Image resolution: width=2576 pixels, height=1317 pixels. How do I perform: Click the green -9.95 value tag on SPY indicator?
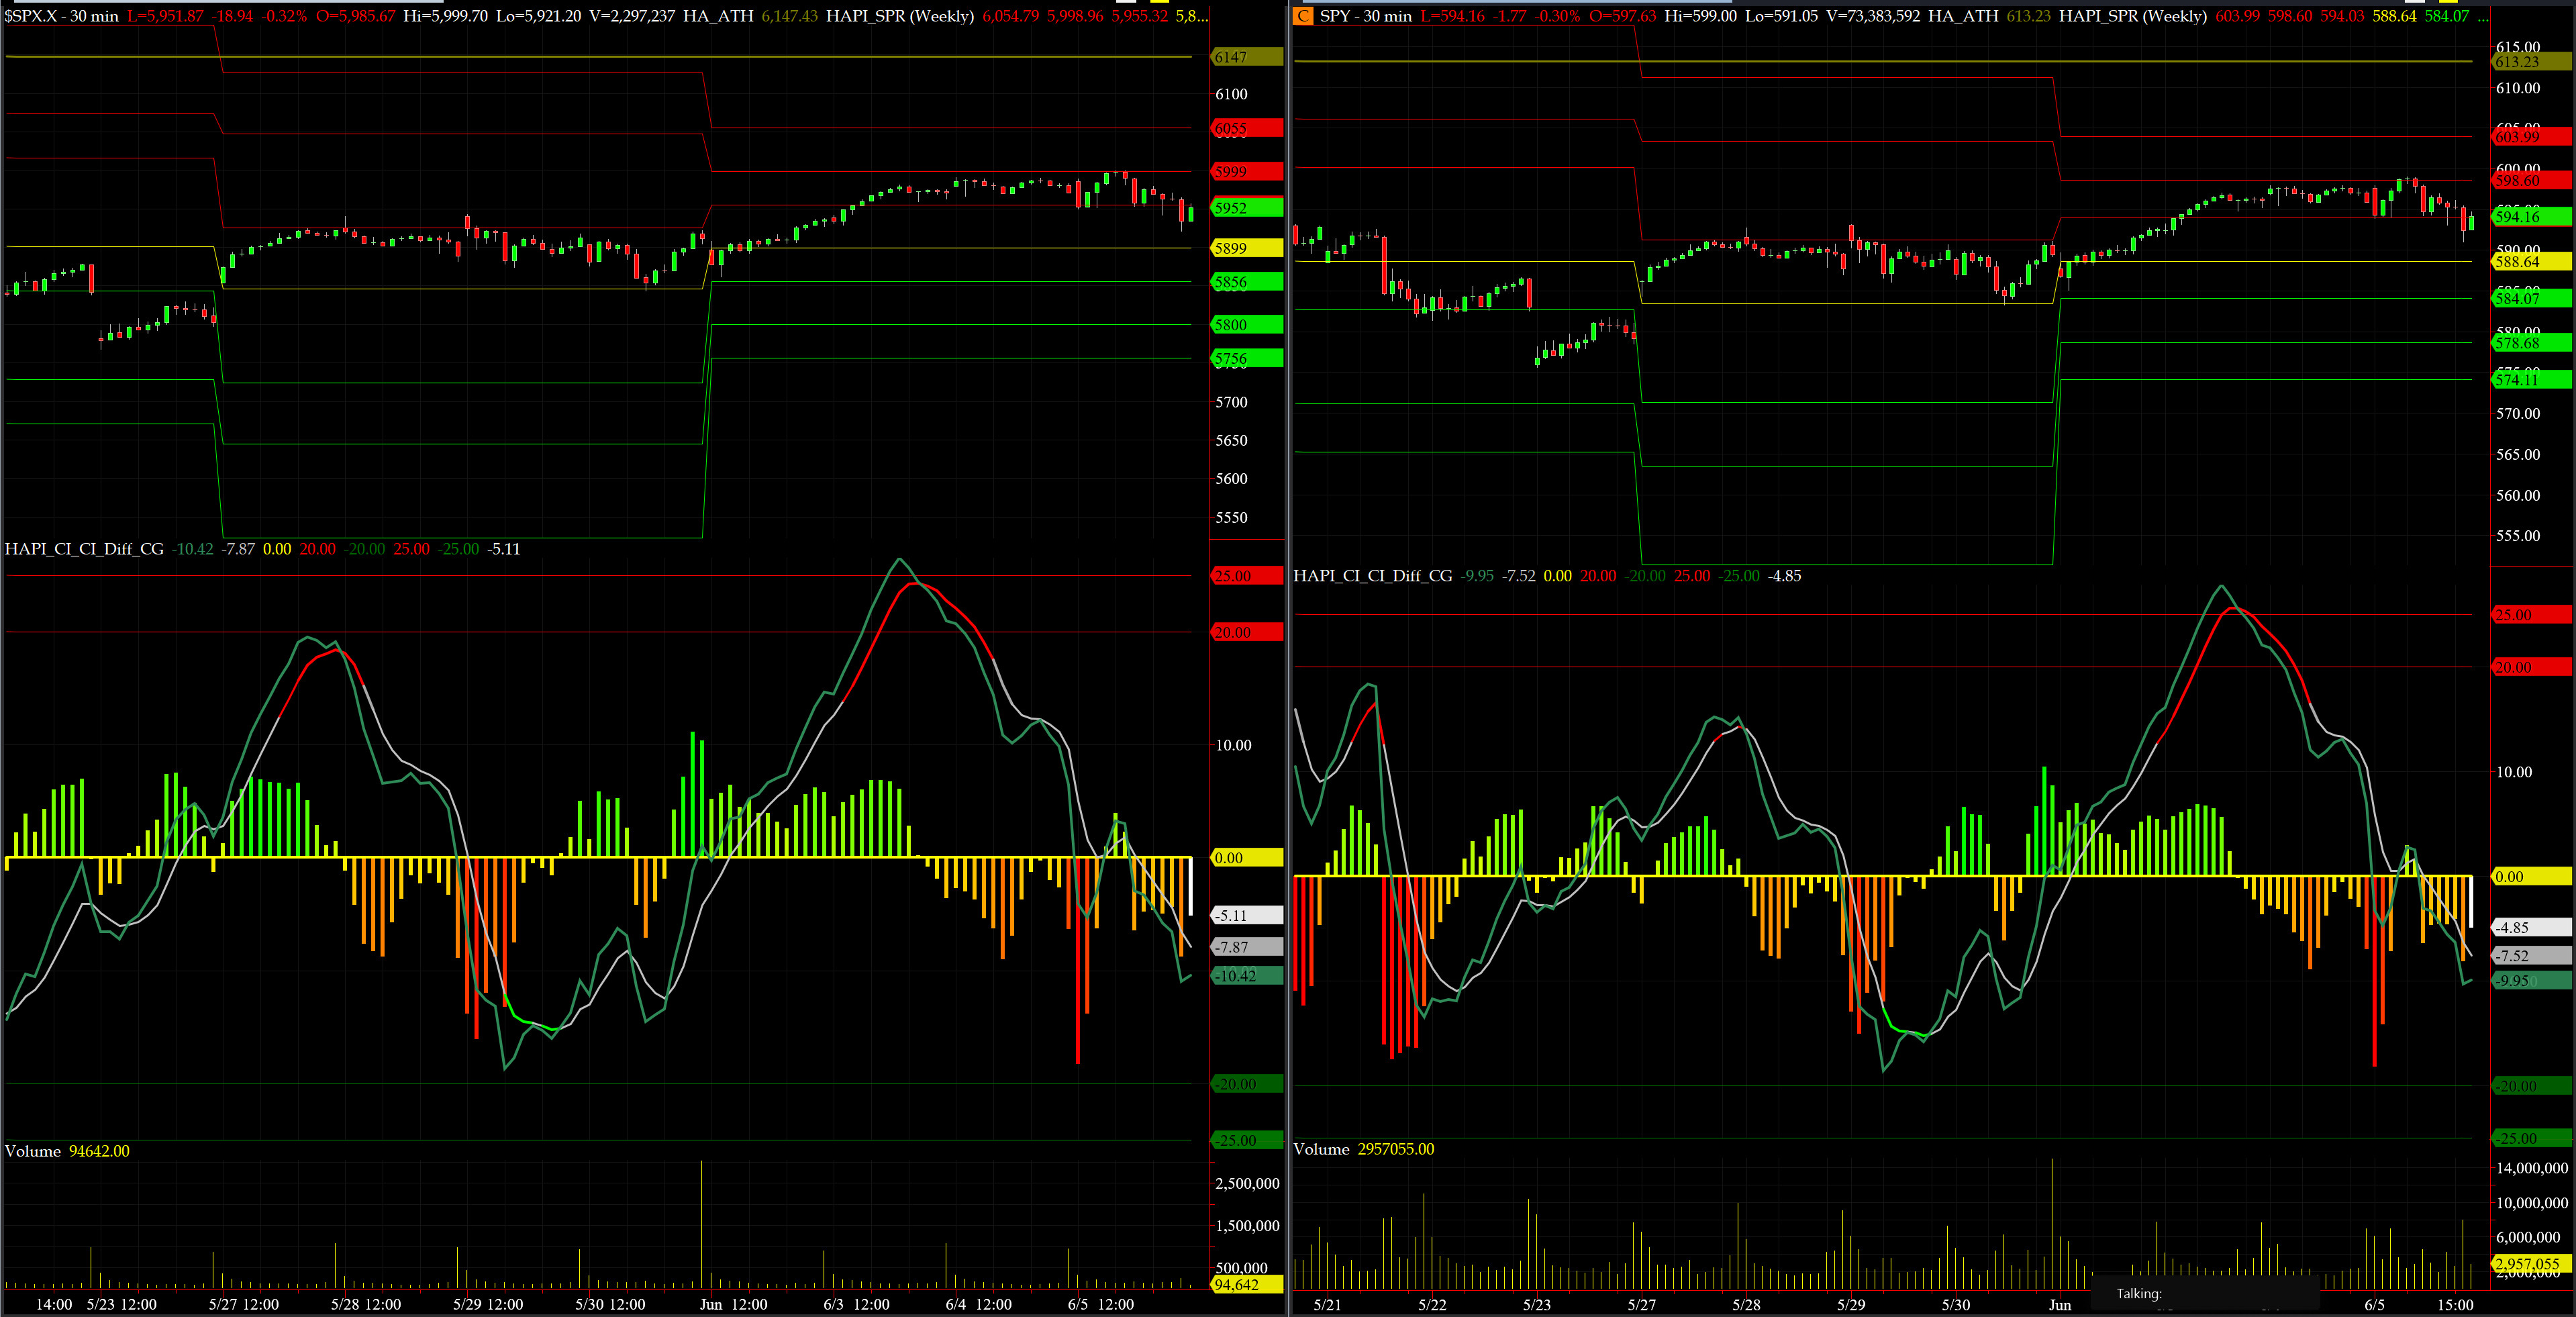[2530, 980]
